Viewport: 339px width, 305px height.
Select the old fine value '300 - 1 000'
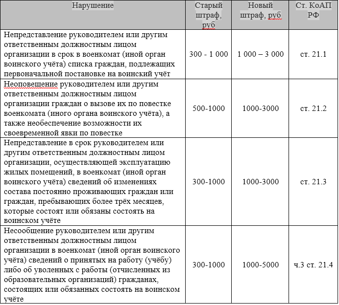(208, 54)
